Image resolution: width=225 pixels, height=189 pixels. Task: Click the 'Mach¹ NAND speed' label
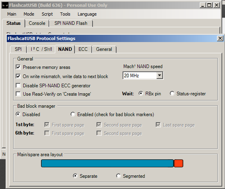click(x=143, y=66)
